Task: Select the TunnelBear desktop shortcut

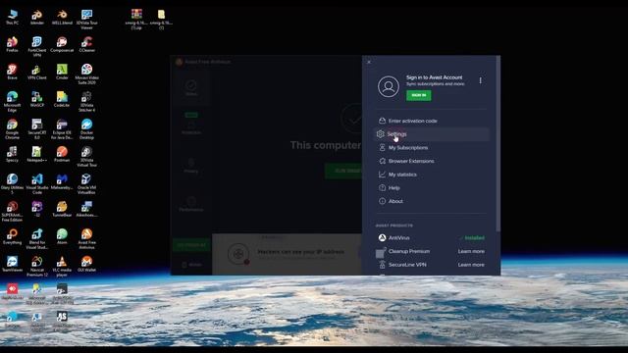Action: [x=62, y=209]
